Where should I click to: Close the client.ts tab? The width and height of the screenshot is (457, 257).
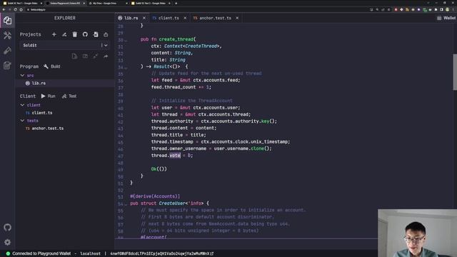tap(185, 18)
